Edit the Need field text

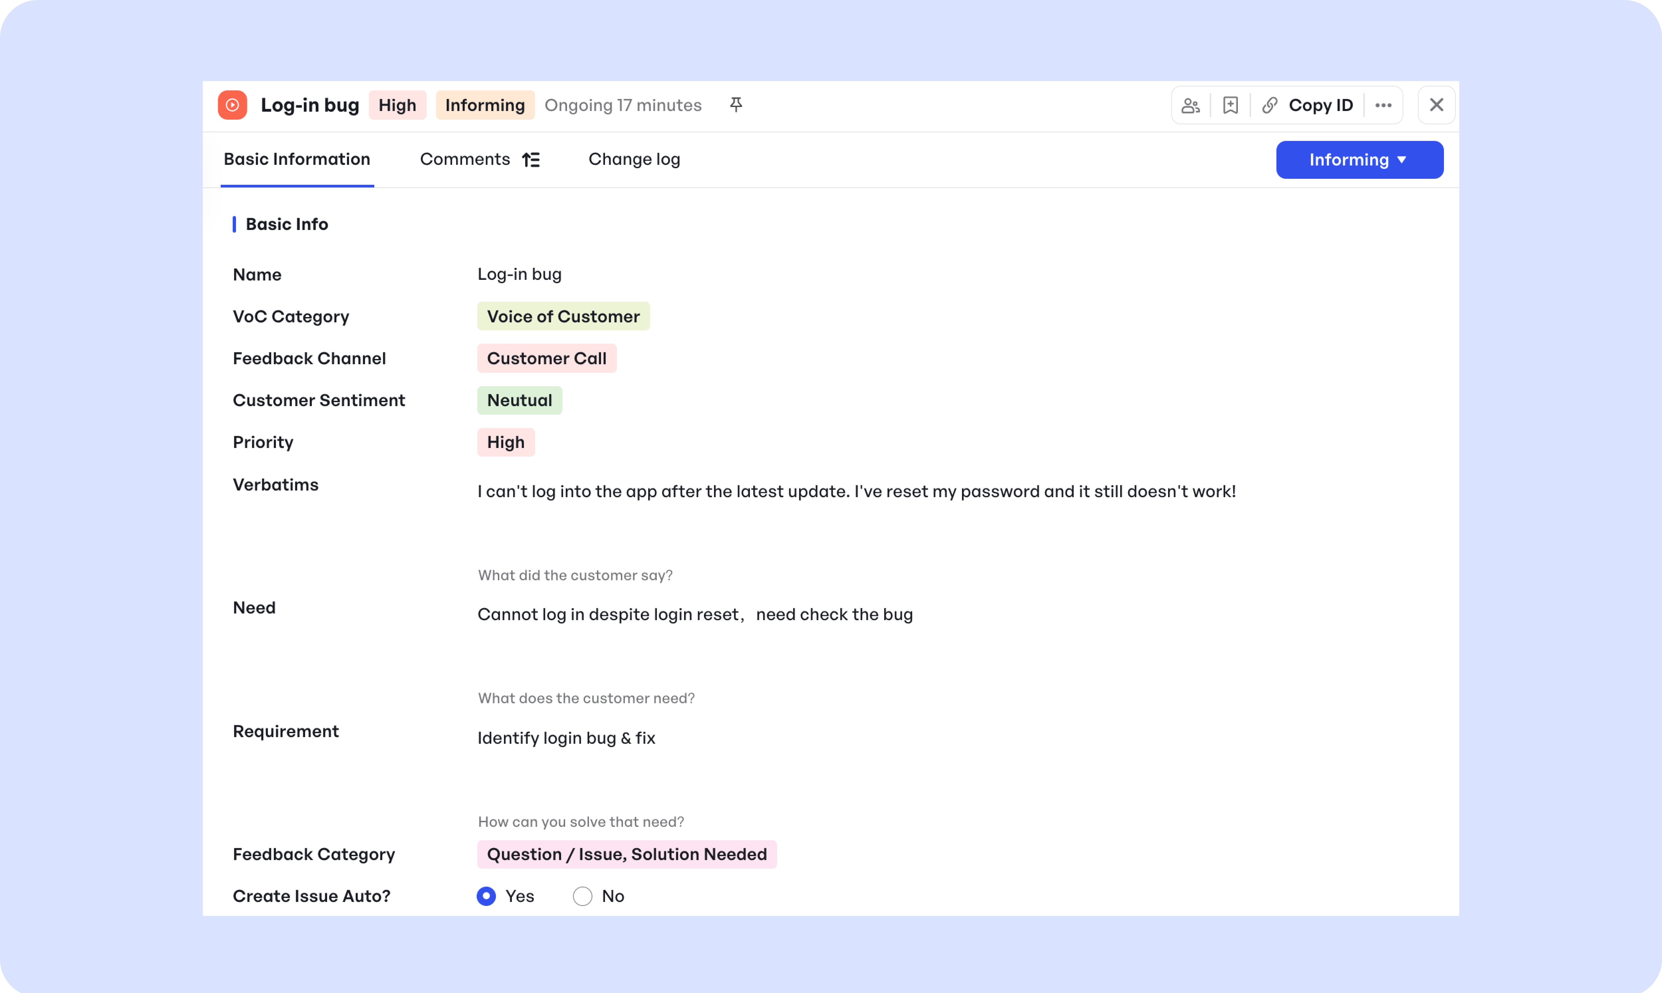point(695,614)
